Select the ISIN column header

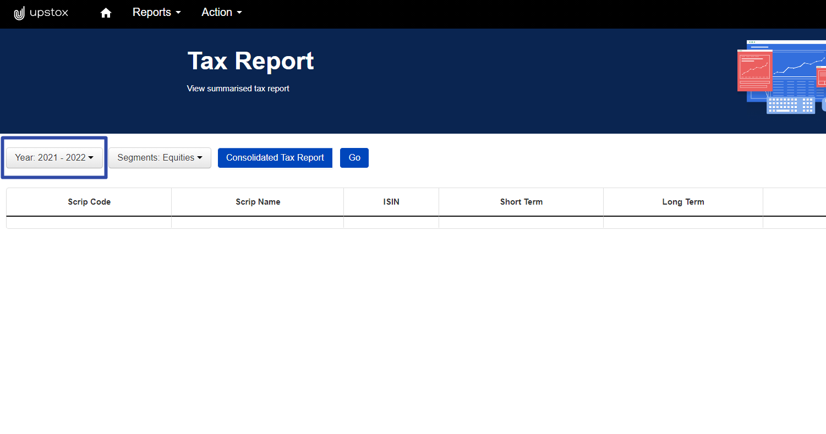[x=391, y=202]
